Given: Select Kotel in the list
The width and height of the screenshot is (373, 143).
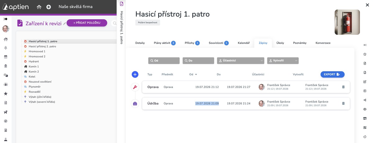Looking at the screenshot, I should (32, 76).
